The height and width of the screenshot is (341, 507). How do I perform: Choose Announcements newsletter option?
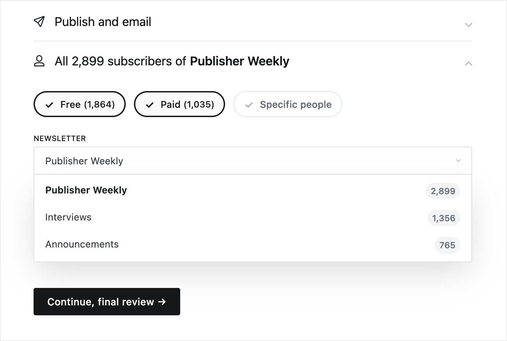click(253, 244)
